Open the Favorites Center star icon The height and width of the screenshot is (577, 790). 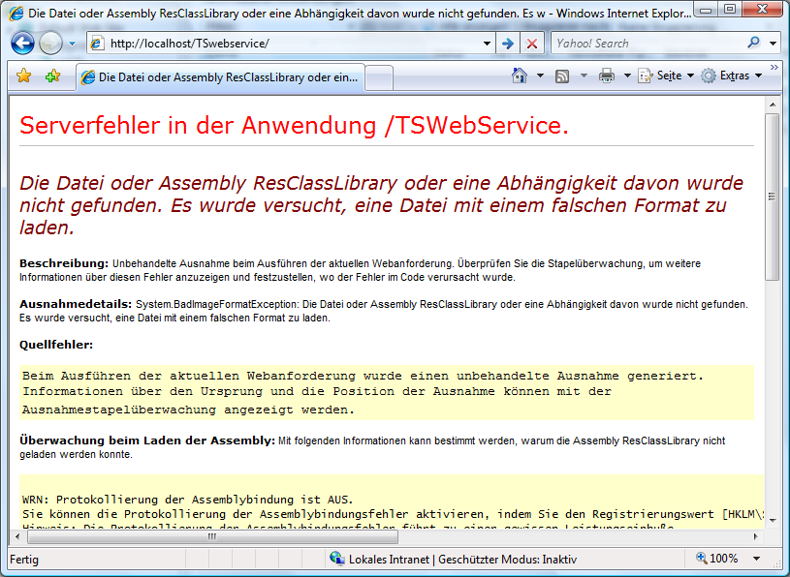tap(24, 76)
